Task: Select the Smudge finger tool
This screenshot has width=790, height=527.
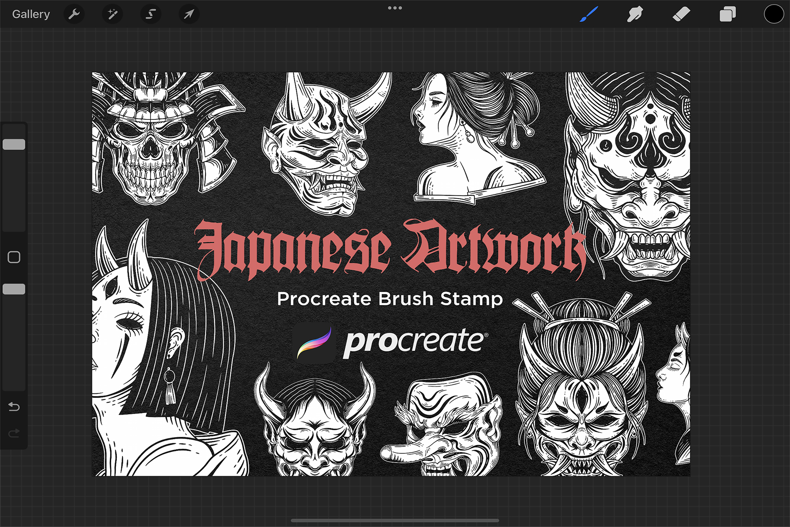Action: (x=635, y=14)
